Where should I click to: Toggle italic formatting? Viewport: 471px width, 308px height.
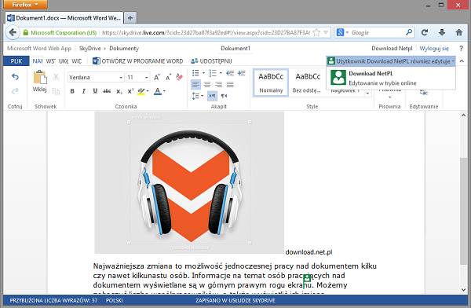click(x=83, y=91)
